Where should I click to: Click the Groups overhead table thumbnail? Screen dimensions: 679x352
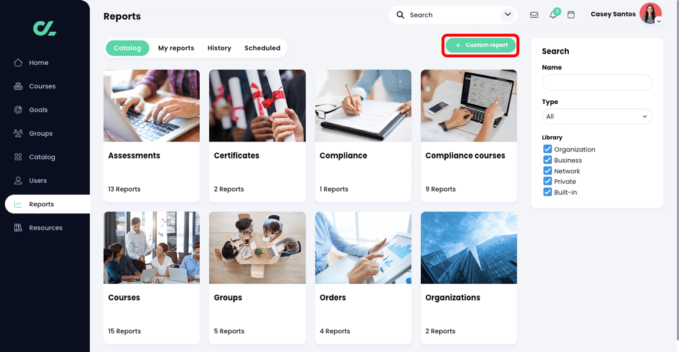(257, 248)
